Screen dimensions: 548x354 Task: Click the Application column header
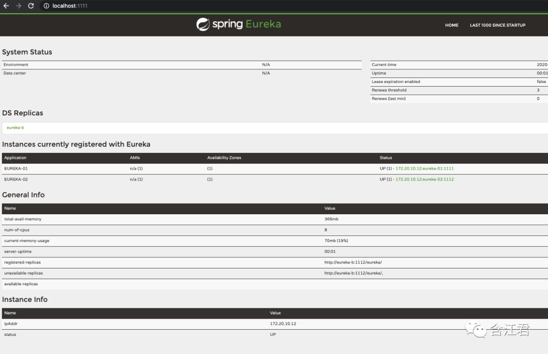pyautogui.click(x=15, y=158)
